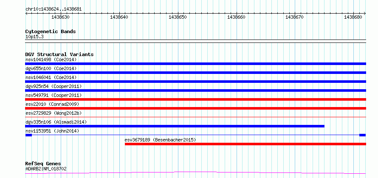Click the ADARB2|NM_018702 gene label
The width and height of the screenshot is (378, 178).
[46, 169]
